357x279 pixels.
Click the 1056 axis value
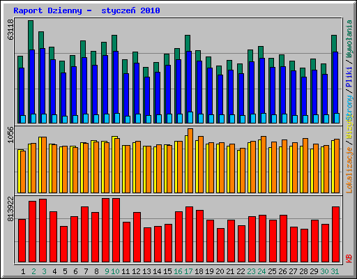point(10,135)
